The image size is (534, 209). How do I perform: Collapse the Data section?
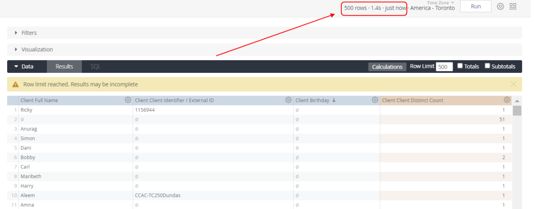coord(24,67)
